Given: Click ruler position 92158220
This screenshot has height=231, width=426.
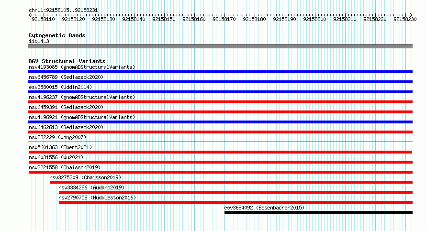Looking at the screenshot, I should point(375,19).
